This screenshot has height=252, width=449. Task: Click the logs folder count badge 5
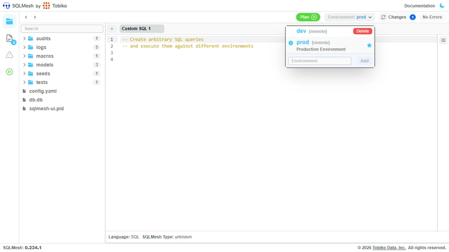coord(97,48)
